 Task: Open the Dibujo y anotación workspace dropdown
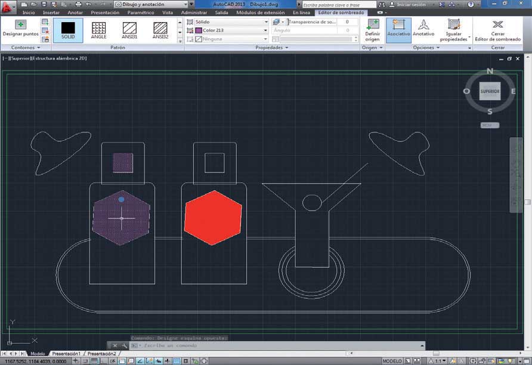click(151, 4)
